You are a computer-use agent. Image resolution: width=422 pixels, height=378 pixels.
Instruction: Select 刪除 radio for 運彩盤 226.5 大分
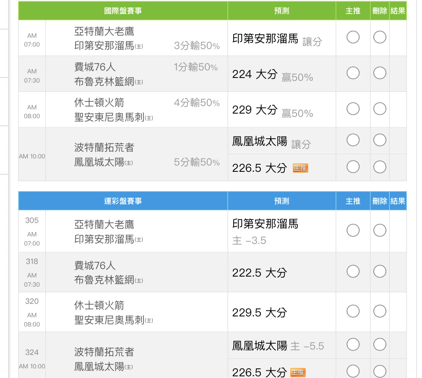tap(380, 371)
